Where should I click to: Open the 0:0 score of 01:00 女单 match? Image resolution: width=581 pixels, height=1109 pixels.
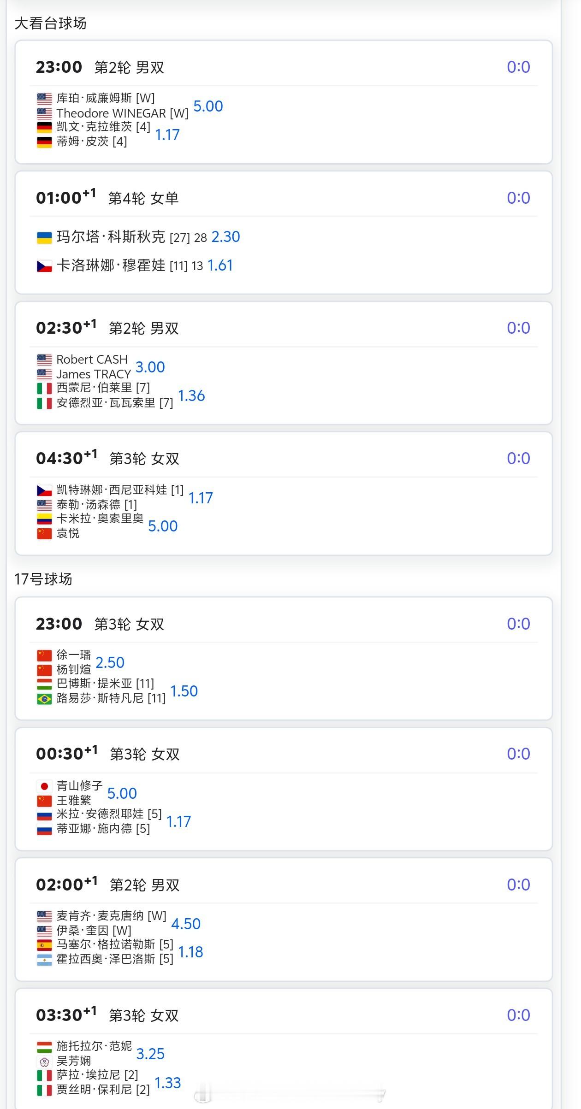(x=518, y=198)
